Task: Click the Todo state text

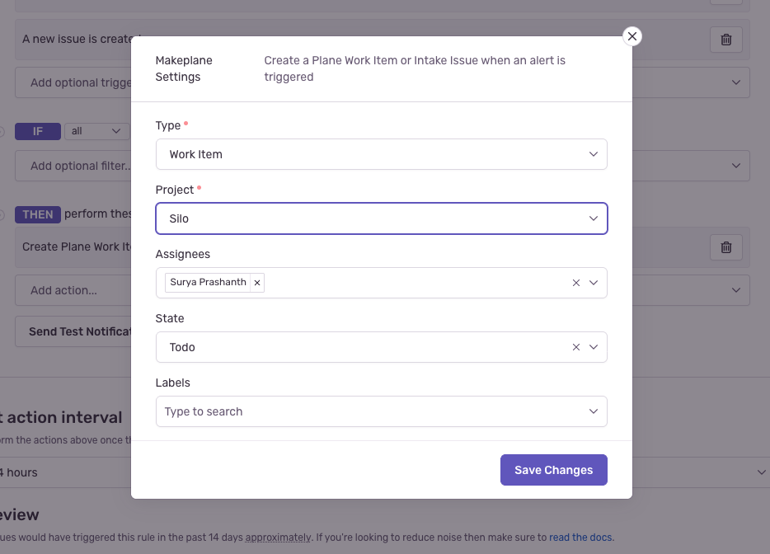Action: point(182,347)
